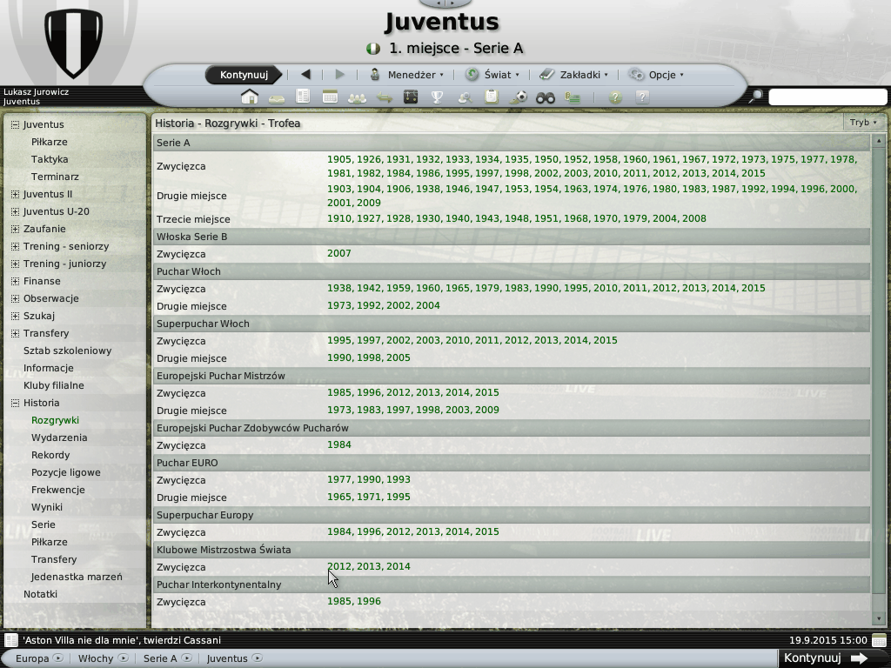891x668 pixels.
Task: Open the trophy competitions icon
Action: (x=437, y=97)
